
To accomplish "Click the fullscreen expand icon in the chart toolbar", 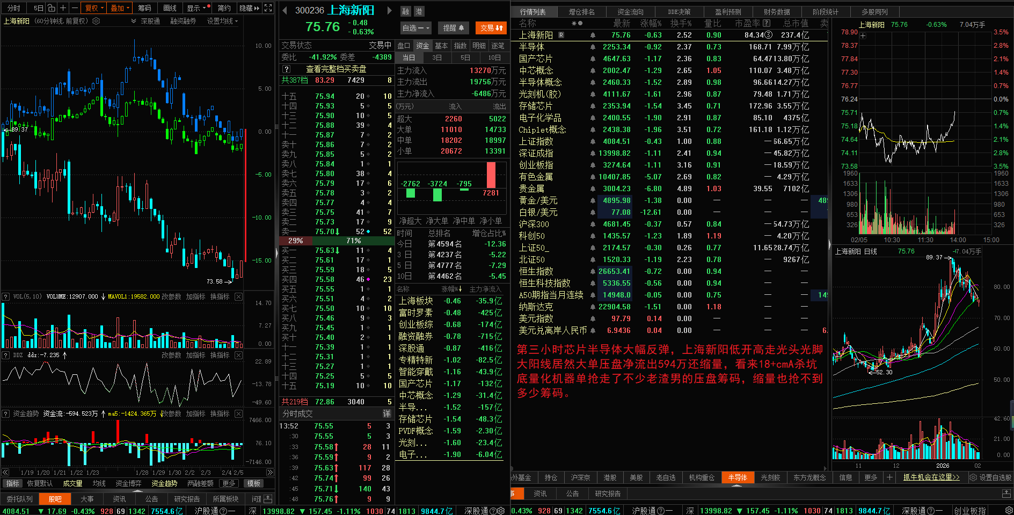I will point(268,8).
